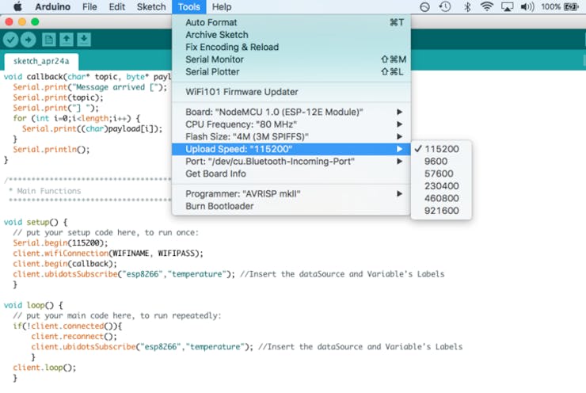The width and height of the screenshot is (586, 393).
Task: Click the New sketch toolbar icon
Action: 49,40
